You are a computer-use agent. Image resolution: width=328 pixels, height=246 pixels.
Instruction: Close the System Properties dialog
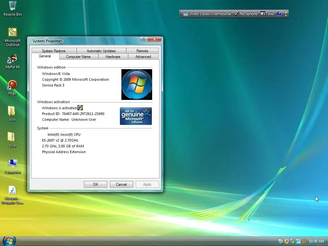[x=155, y=39]
